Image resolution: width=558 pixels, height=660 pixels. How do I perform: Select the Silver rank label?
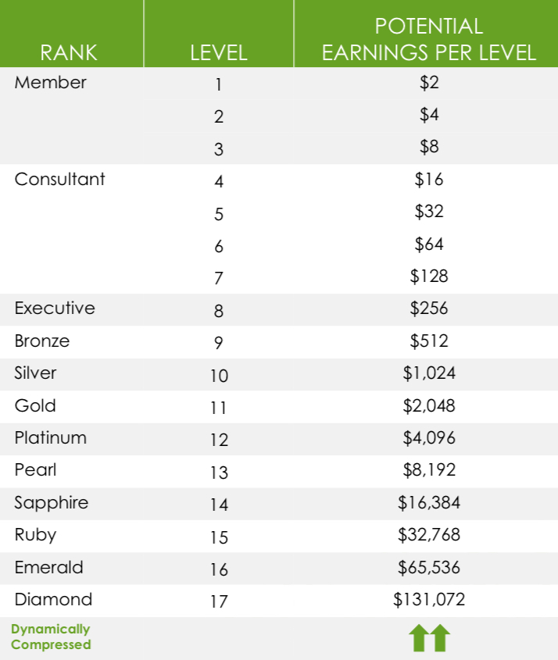click(35, 373)
